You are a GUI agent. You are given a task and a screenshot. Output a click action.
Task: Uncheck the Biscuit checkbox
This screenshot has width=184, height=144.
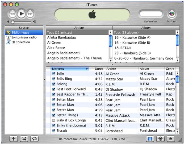click(53, 131)
